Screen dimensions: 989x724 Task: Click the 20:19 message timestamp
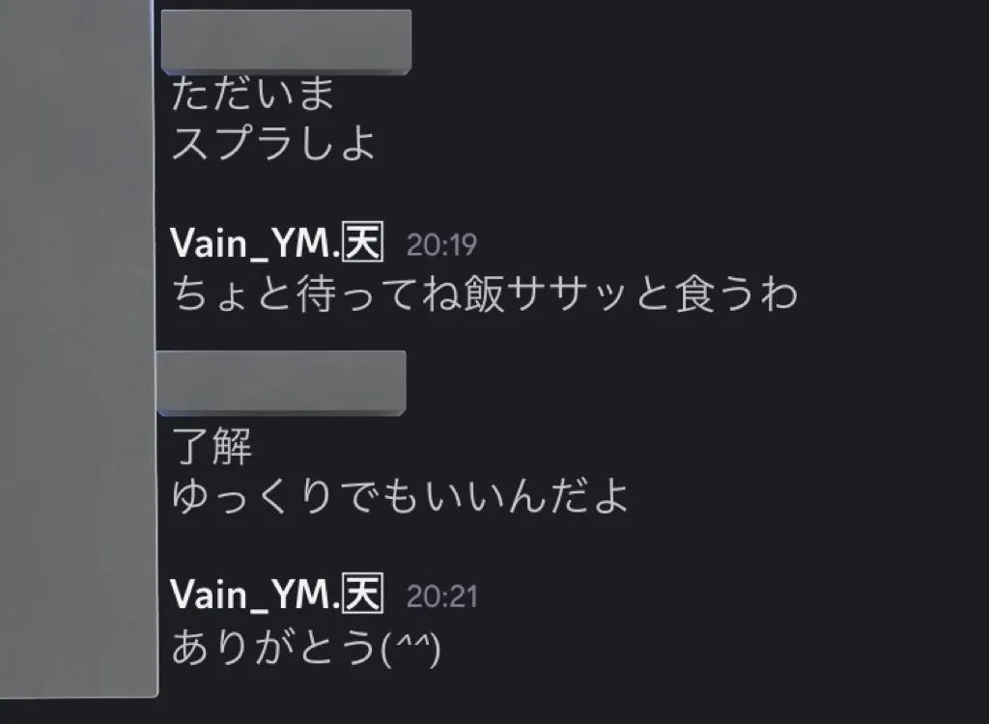point(441,244)
